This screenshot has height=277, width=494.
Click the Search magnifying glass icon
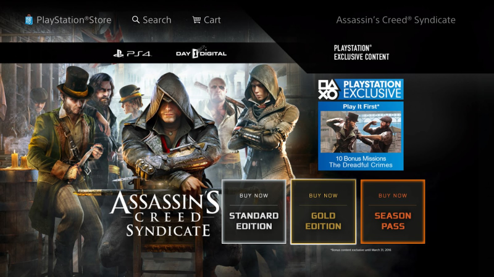136,20
